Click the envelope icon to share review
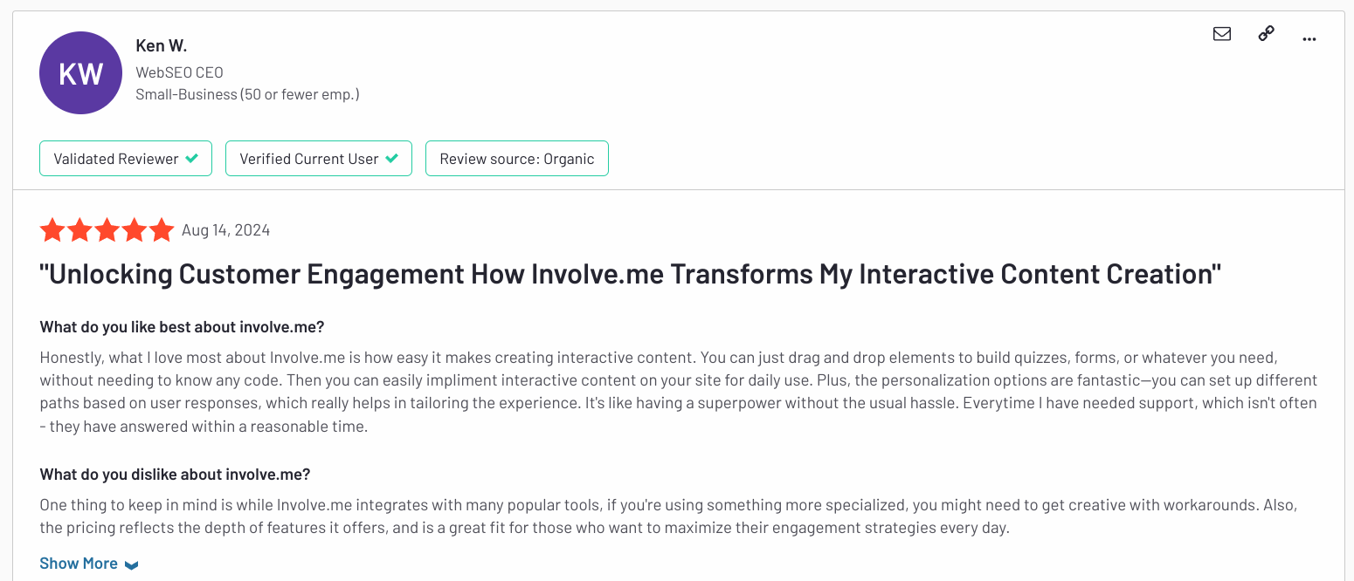Image resolution: width=1354 pixels, height=581 pixels. 1221,34
